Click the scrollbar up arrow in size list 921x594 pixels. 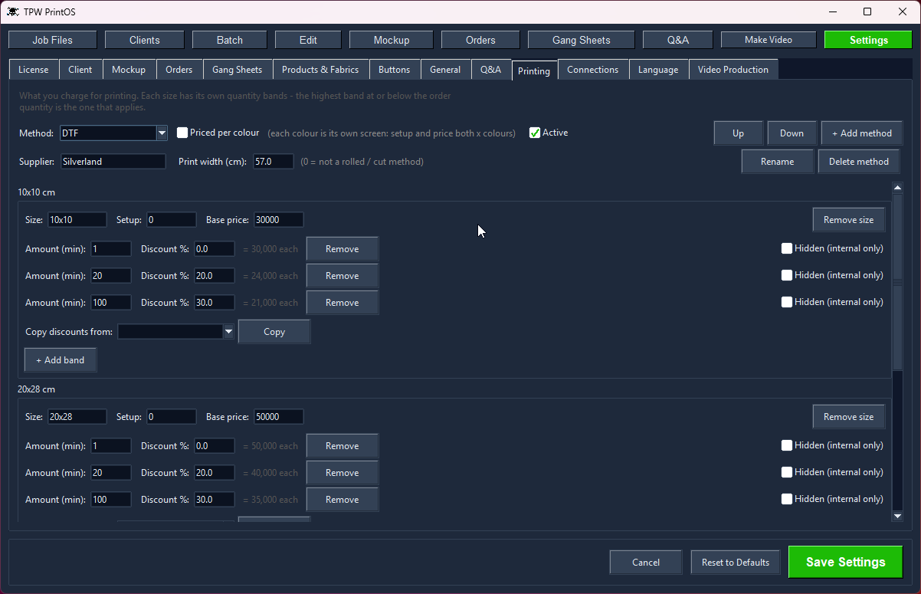click(898, 188)
